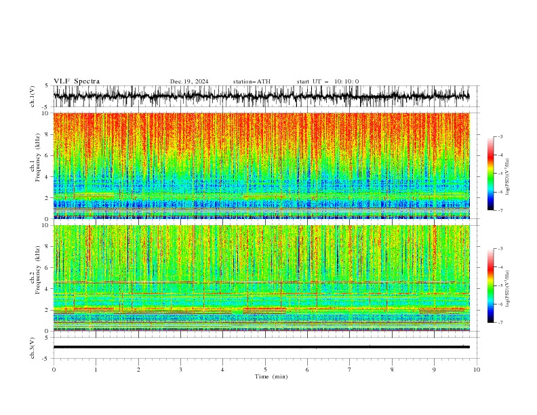Click the -7 label on ch.1 colorbar

(500, 210)
